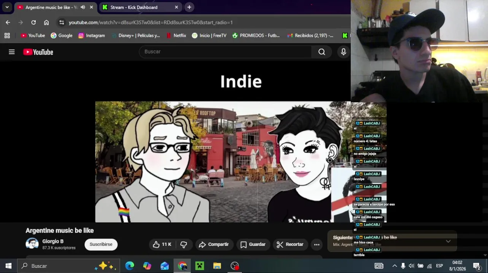Close the Kick Dashboard tab
Screen dimensions: 488x273
tap(176, 7)
